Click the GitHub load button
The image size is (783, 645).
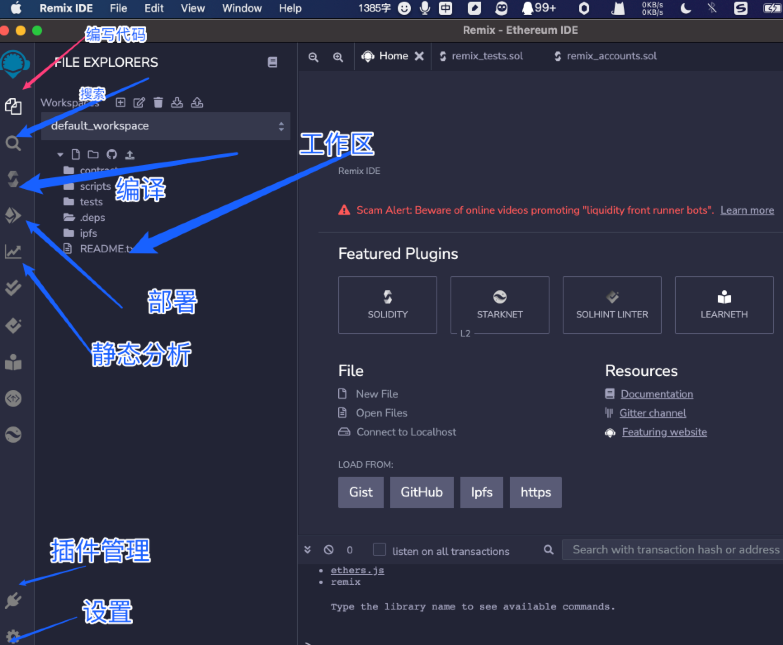422,492
